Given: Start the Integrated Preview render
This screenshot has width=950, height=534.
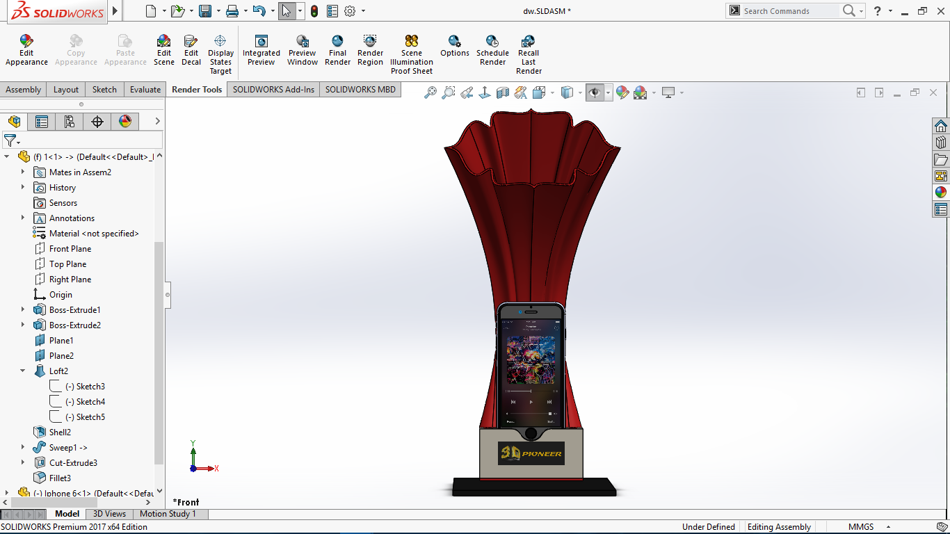Looking at the screenshot, I should coord(261,51).
